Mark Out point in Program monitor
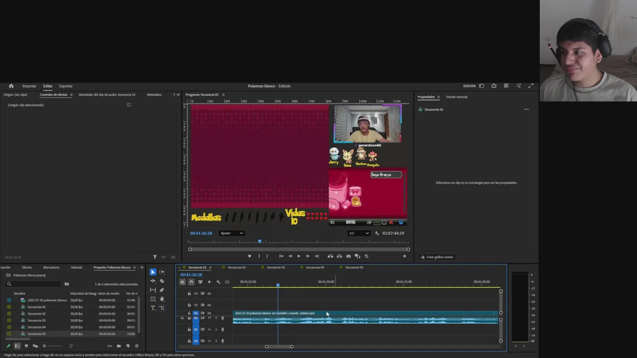Screen dimensions: 637x358 pos(267,256)
